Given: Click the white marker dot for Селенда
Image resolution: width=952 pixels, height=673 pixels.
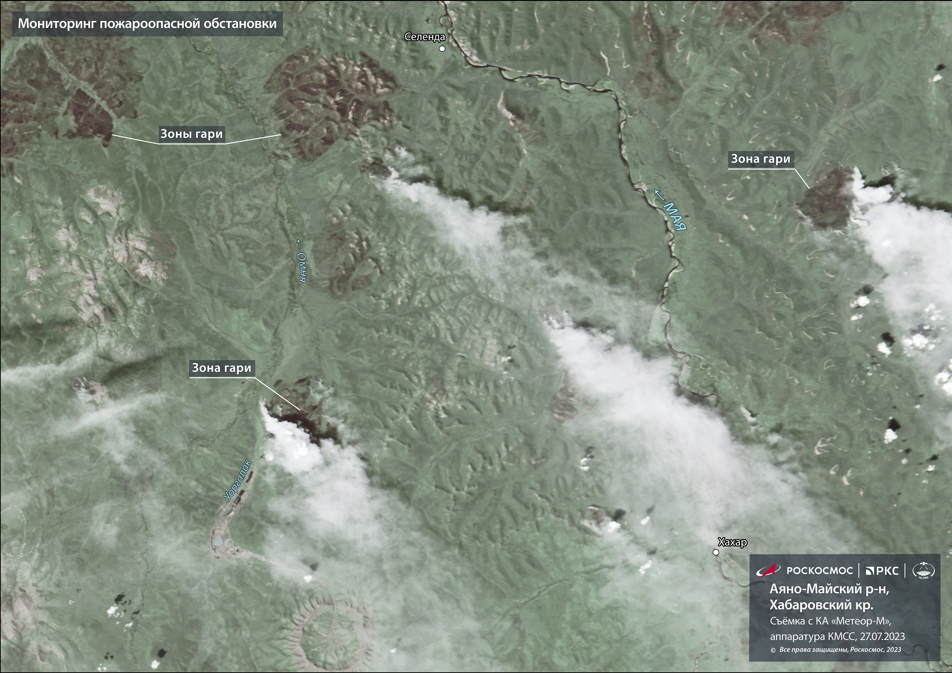Looking at the screenshot, I should click(x=442, y=49).
